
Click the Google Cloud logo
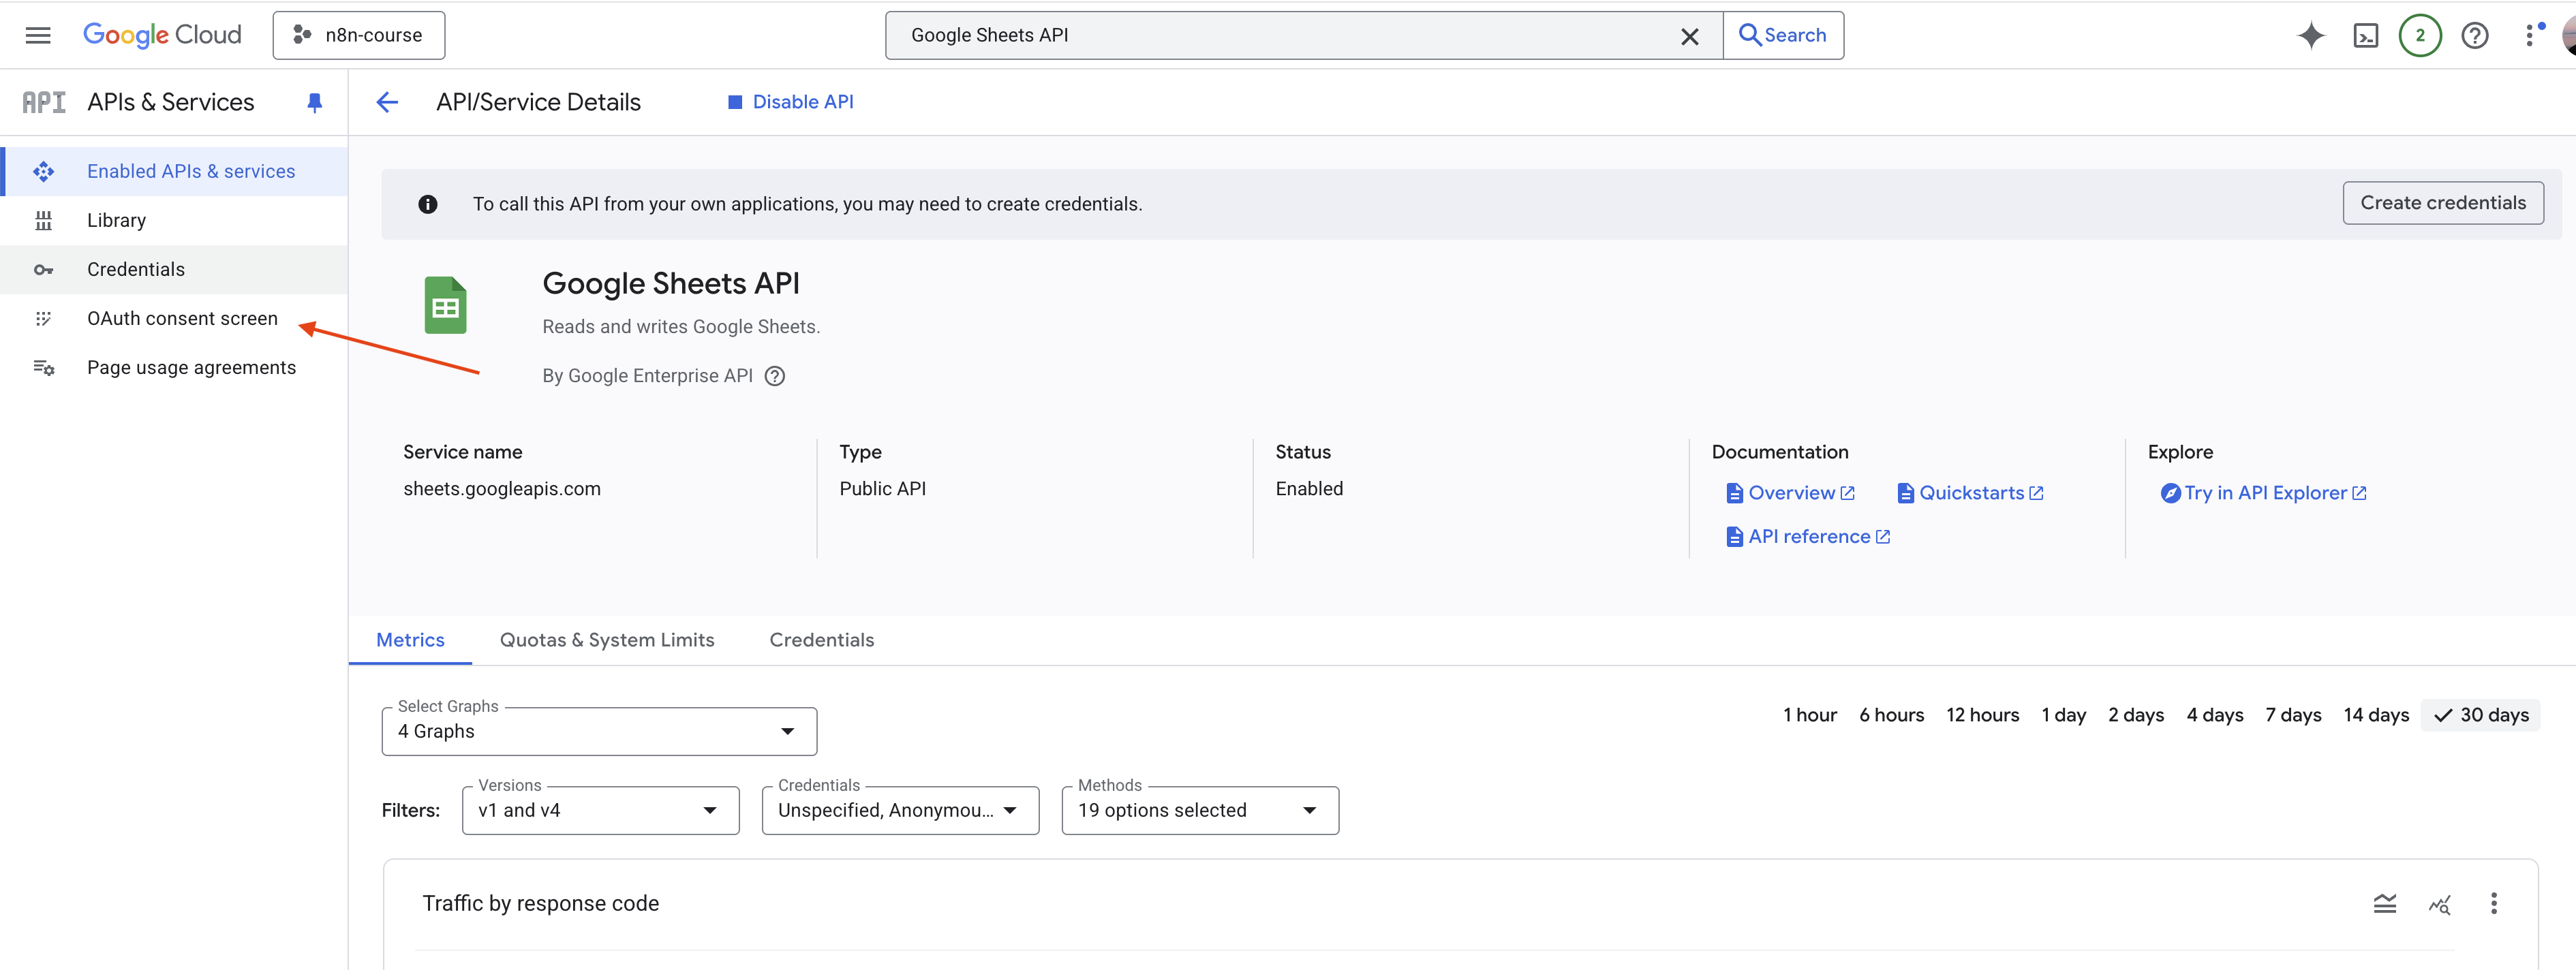click(162, 35)
